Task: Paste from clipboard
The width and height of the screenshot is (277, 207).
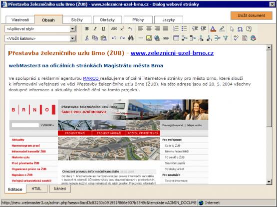Action: (103, 38)
